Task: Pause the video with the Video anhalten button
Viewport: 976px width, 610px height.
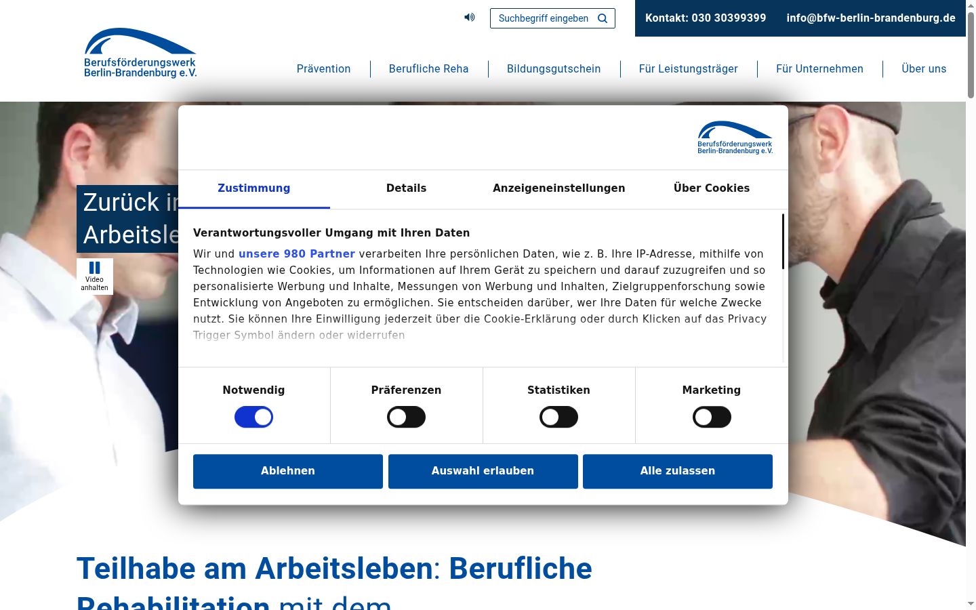Action: click(95, 277)
